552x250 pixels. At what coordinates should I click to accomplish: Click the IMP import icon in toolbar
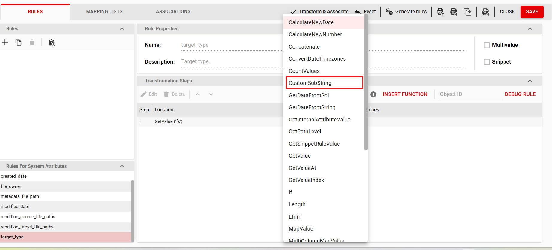click(440, 12)
